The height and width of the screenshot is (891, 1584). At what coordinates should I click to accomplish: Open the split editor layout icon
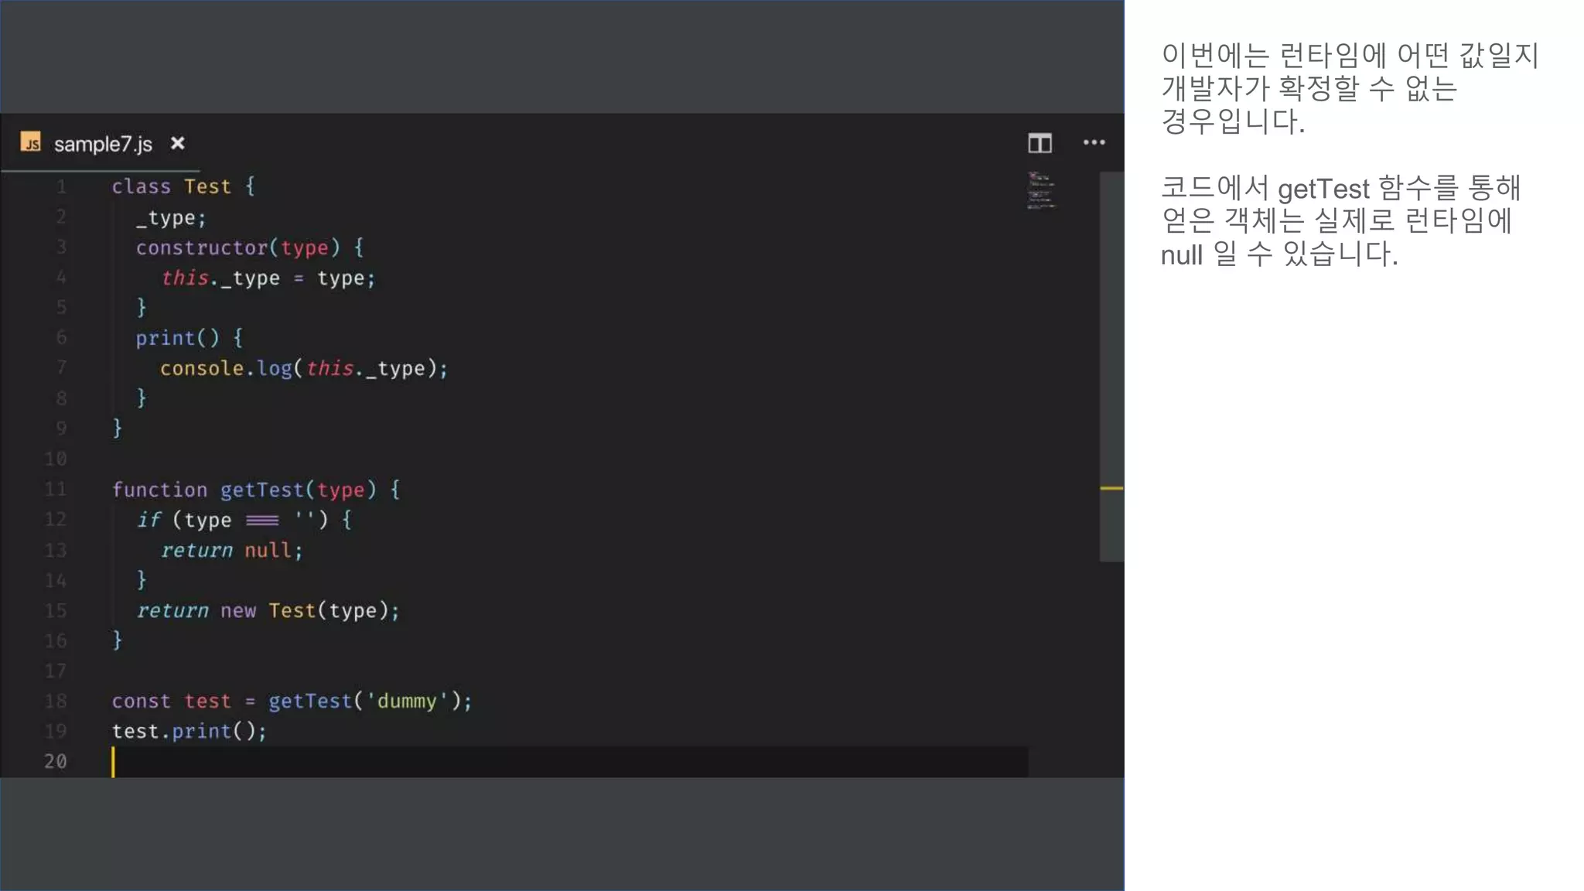click(x=1039, y=143)
